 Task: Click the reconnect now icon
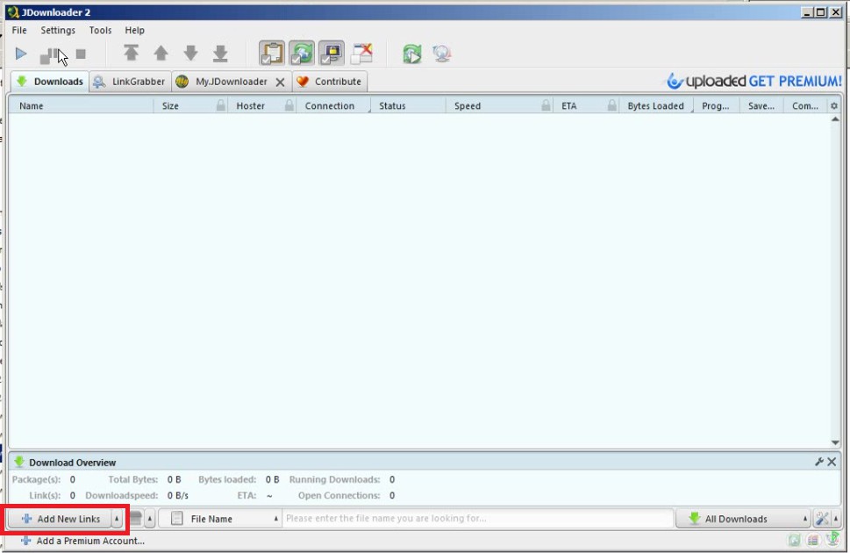[412, 54]
